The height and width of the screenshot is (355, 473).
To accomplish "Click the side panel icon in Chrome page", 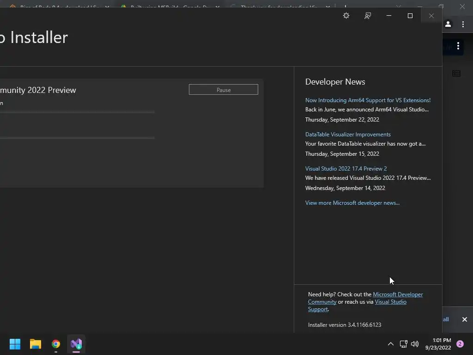I will (456, 73).
